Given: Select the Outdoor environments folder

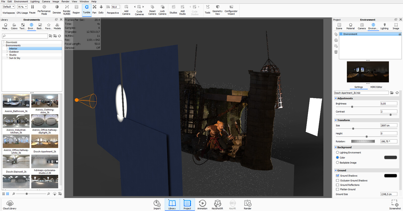Looking at the screenshot, I should pyautogui.click(x=14, y=52).
